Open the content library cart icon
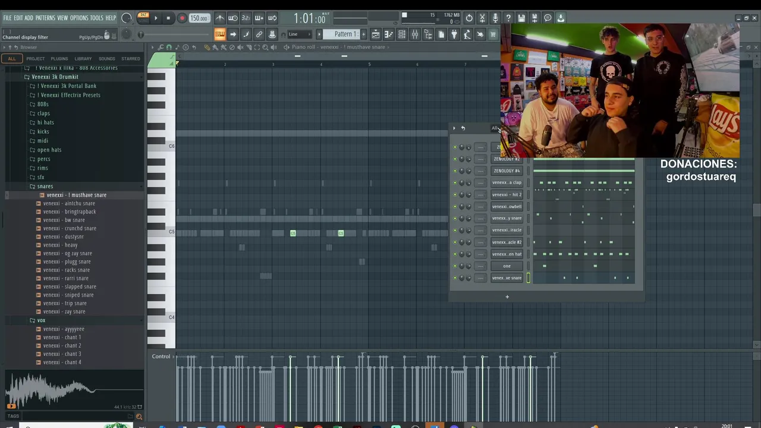 tap(493, 34)
